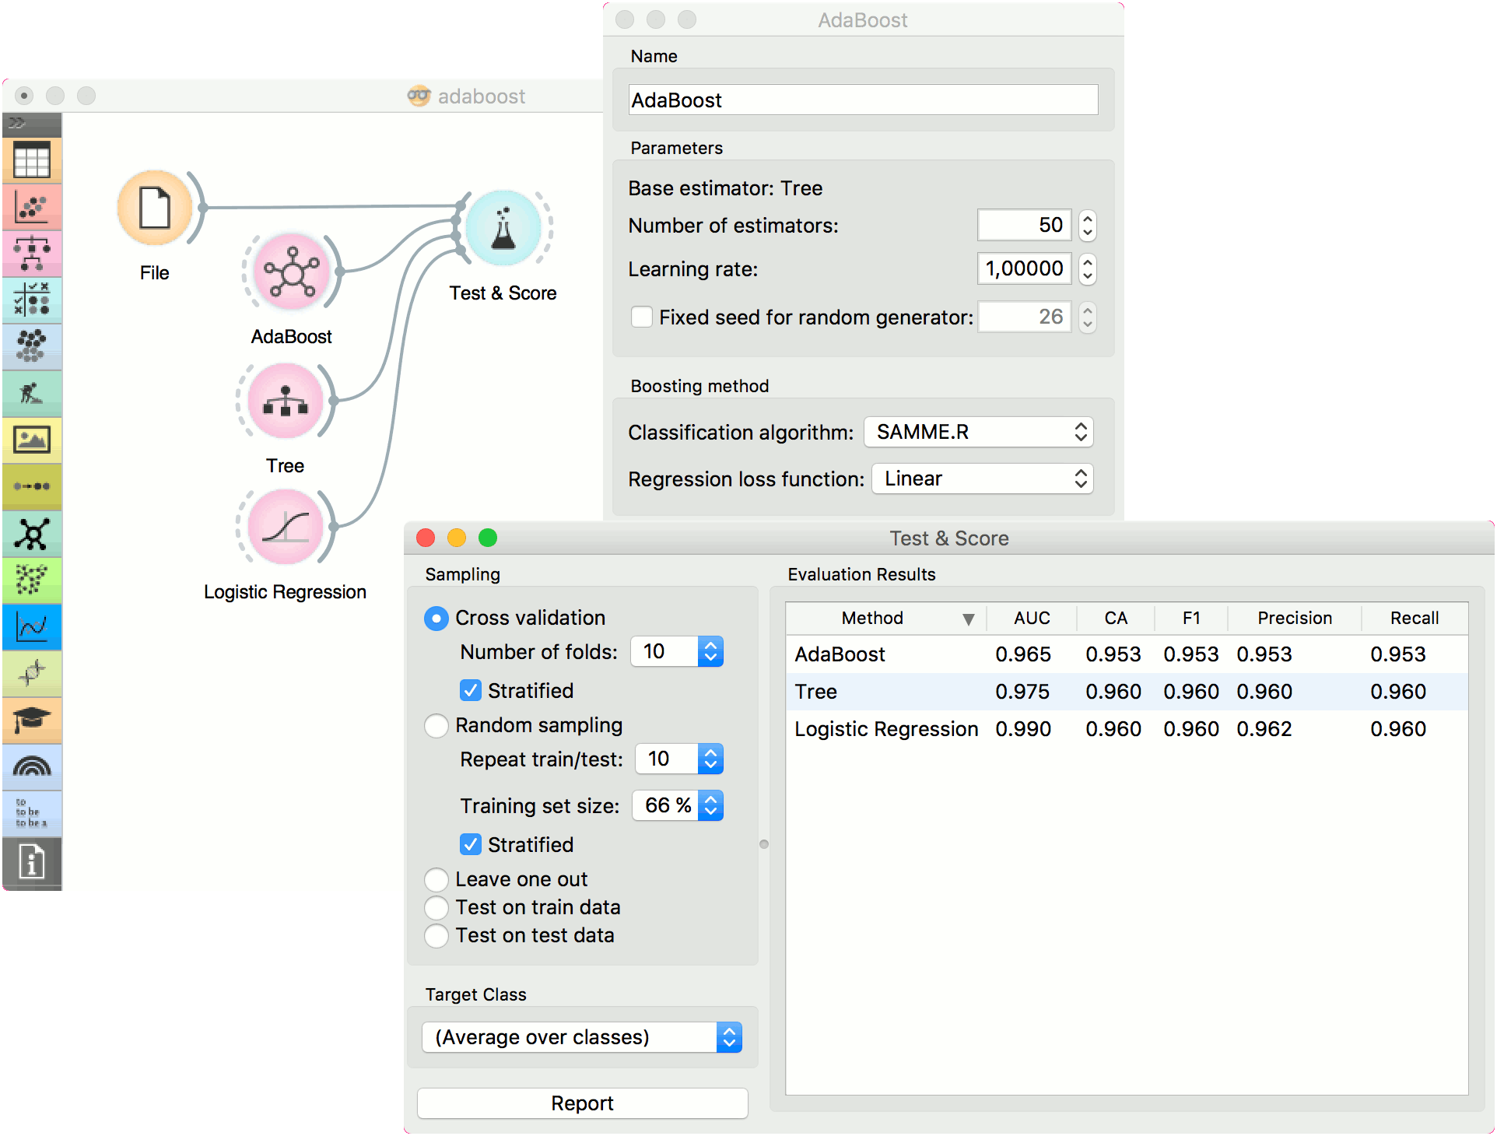Open the Geo category rainbow arcs icon
Viewport: 1497px width, 1136px height.
(32, 767)
